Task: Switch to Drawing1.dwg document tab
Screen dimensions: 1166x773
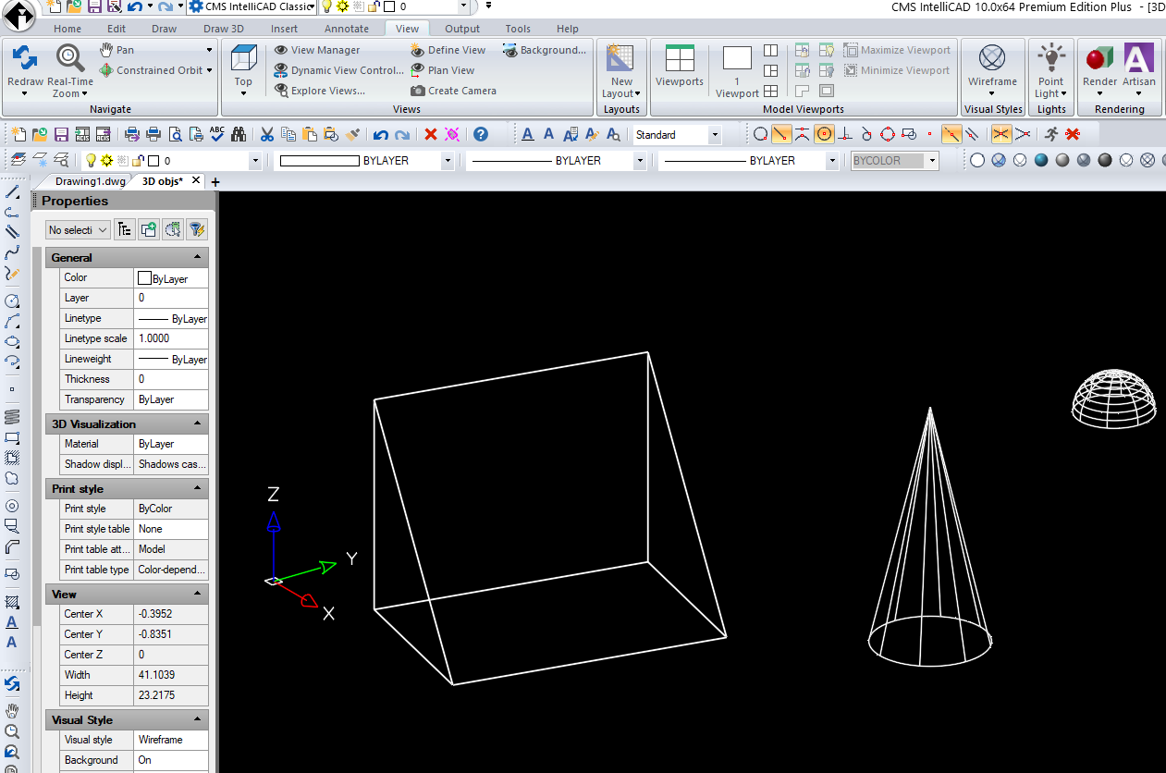Action: click(x=90, y=181)
